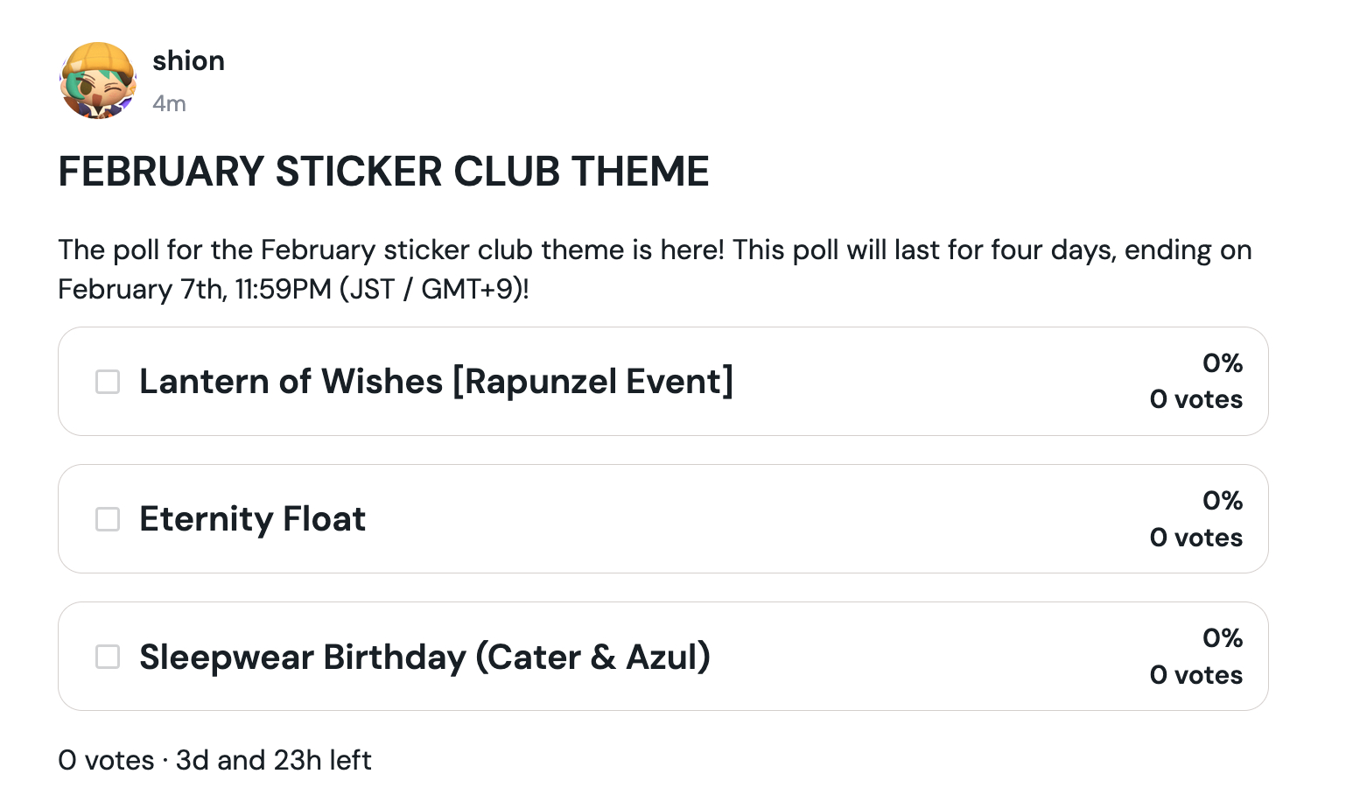
Task: Click the total votes count below the poll
Action: pyautogui.click(x=106, y=760)
